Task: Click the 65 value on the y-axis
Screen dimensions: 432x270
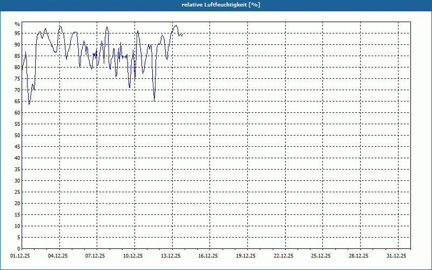Action: [x=17, y=102]
